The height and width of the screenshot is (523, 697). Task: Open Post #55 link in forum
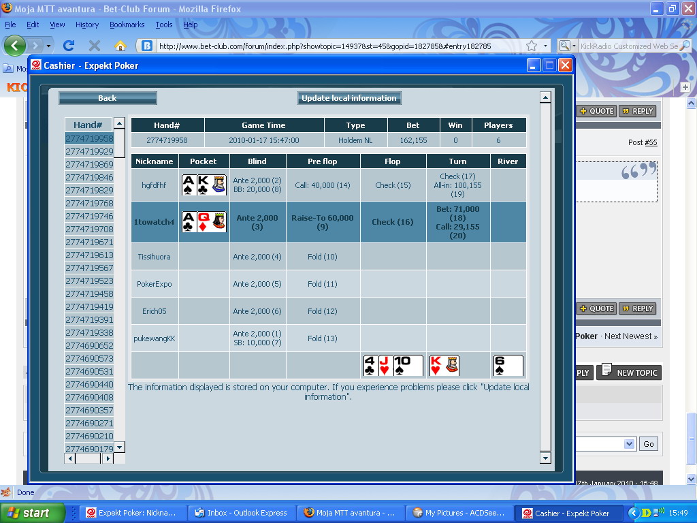pyautogui.click(x=651, y=142)
